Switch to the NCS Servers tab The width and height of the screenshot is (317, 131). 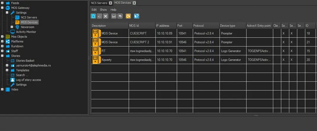click(99, 3)
